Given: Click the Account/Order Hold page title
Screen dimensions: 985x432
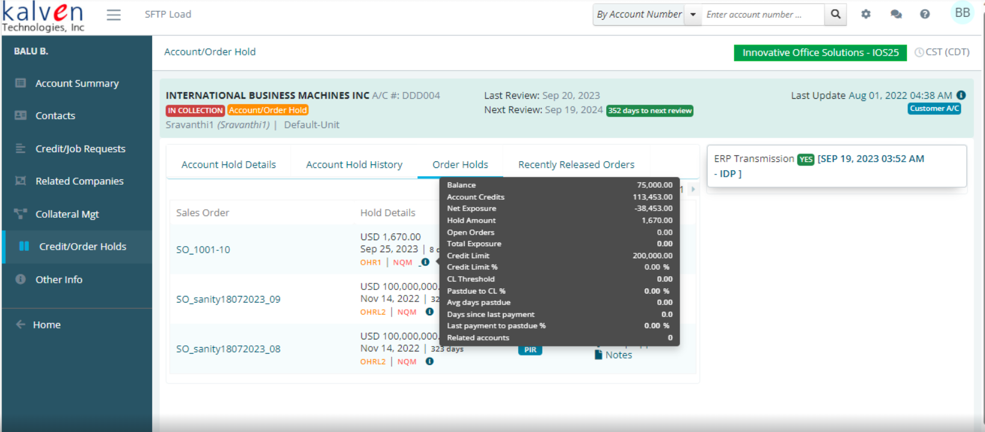Looking at the screenshot, I should 210,52.
